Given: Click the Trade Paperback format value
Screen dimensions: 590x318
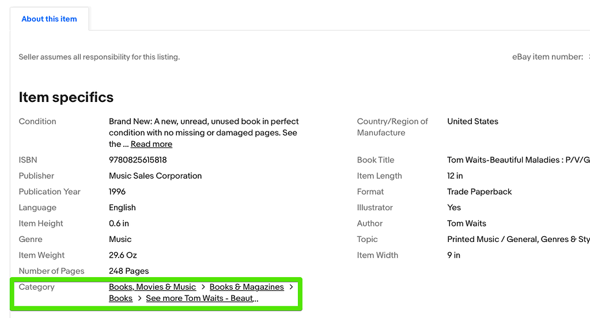Looking at the screenshot, I should pyautogui.click(x=479, y=192).
